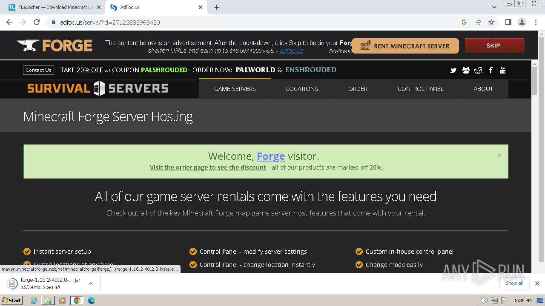Click the browser back arrow
Viewport: 545px width, 306px height.
pos(9,22)
